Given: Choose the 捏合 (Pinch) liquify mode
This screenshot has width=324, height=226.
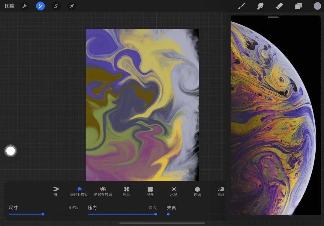Looking at the screenshot, I should 127,192.
